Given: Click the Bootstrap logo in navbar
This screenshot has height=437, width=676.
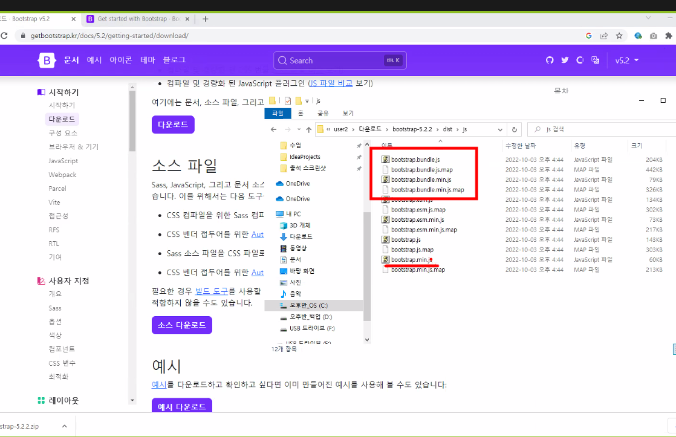Looking at the screenshot, I should [x=47, y=60].
